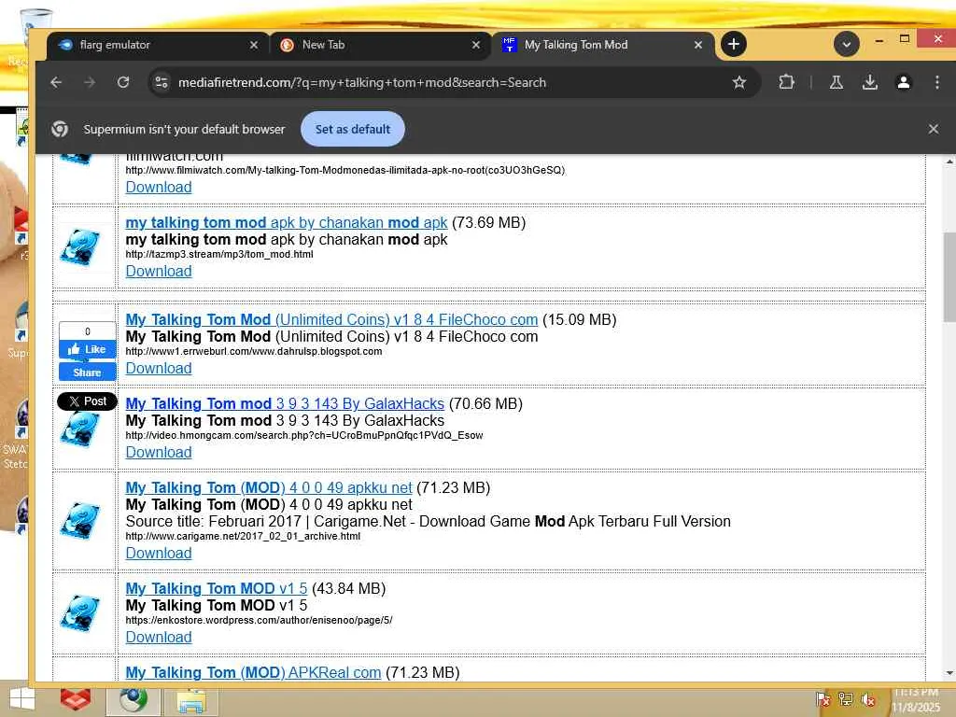Open My Talking Tom (MOD) apkku net link
Screen dimensions: 956x717
point(268,487)
